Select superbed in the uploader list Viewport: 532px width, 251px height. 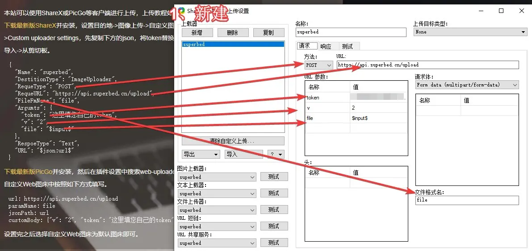pyautogui.click(x=233, y=45)
